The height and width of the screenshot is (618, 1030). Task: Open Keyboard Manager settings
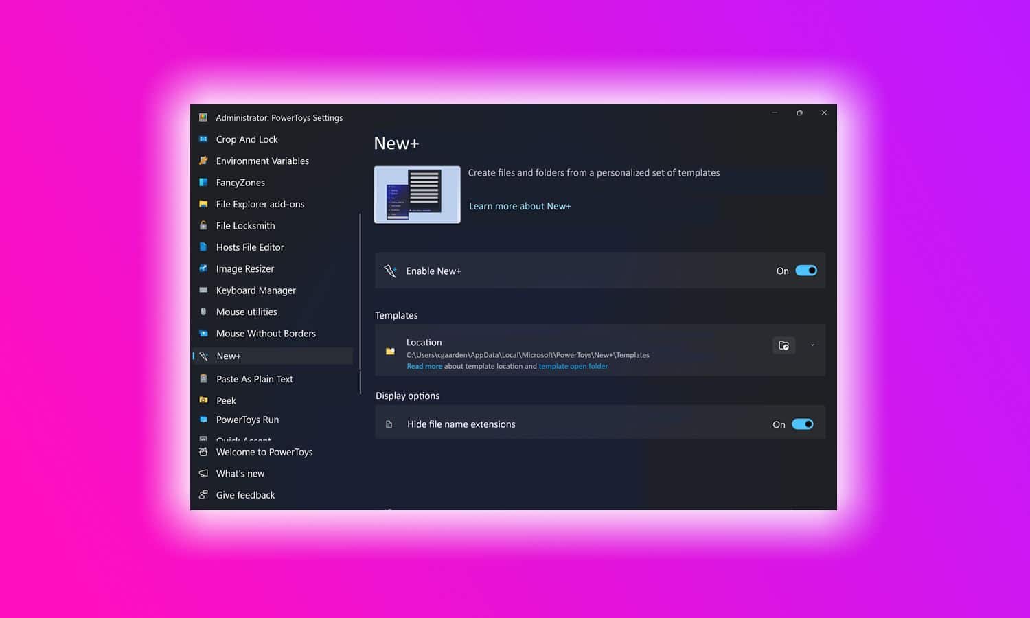click(255, 290)
